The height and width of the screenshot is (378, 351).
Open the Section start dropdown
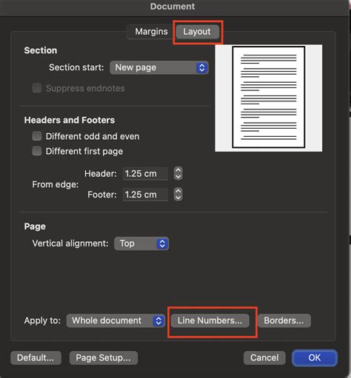(x=159, y=67)
